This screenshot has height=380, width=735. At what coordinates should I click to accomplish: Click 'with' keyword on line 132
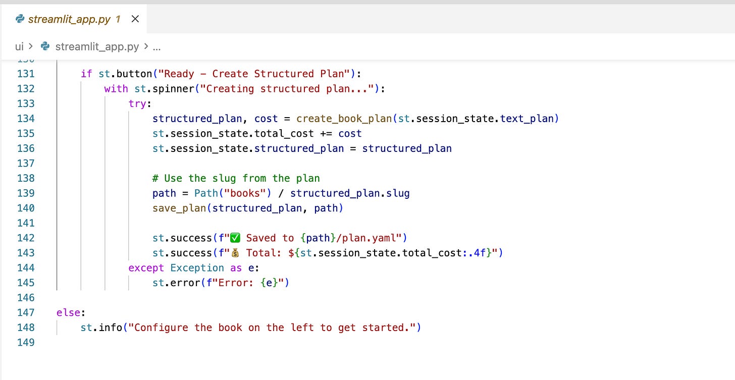pos(116,89)
